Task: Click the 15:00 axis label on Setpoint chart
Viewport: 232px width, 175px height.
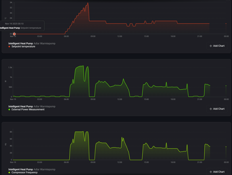Action: [x=146, y=36]
